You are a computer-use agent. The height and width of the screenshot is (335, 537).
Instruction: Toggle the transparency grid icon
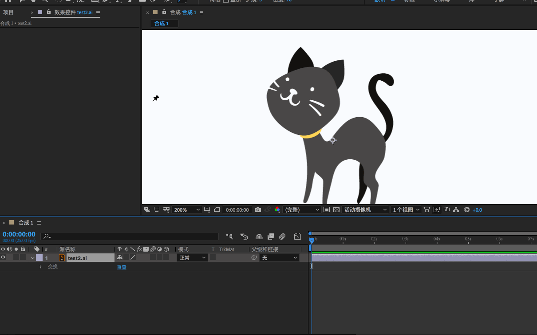click(336, 210)
